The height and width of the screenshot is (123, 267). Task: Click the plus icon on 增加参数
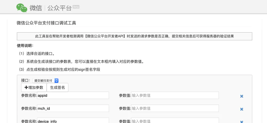pos(26,88)
